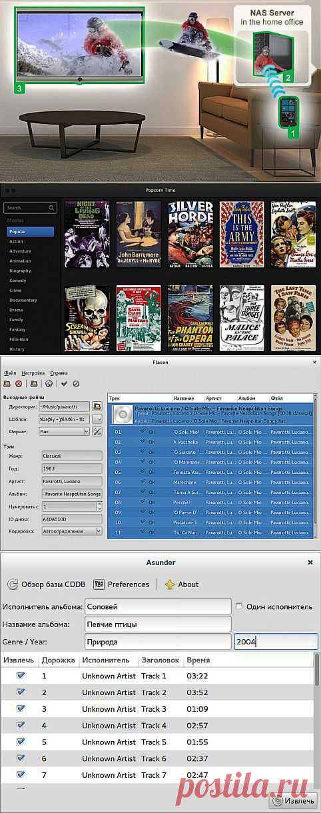The image size is (321, 813).
Task: Click Flacon's add CUE file toolbar icon
Action: click(7, 383)
